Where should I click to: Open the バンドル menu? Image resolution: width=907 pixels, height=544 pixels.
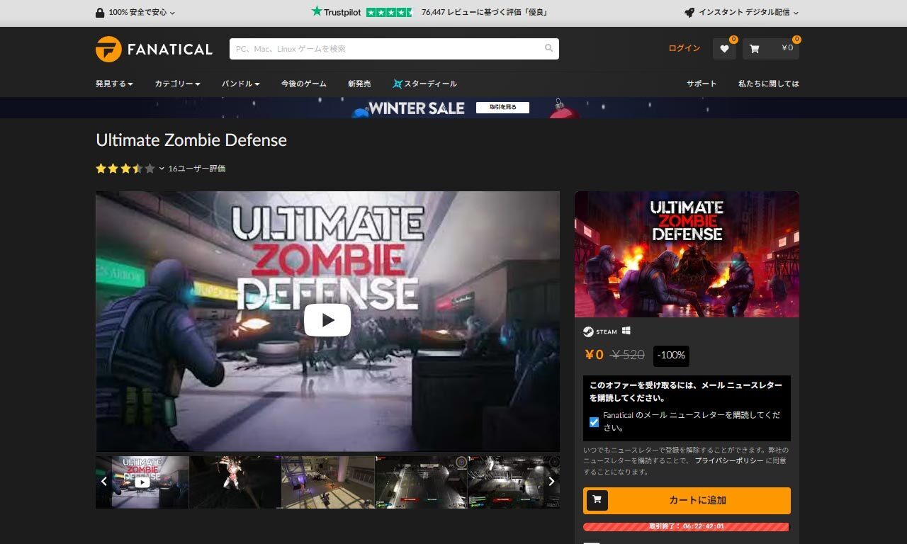[241, 84]
